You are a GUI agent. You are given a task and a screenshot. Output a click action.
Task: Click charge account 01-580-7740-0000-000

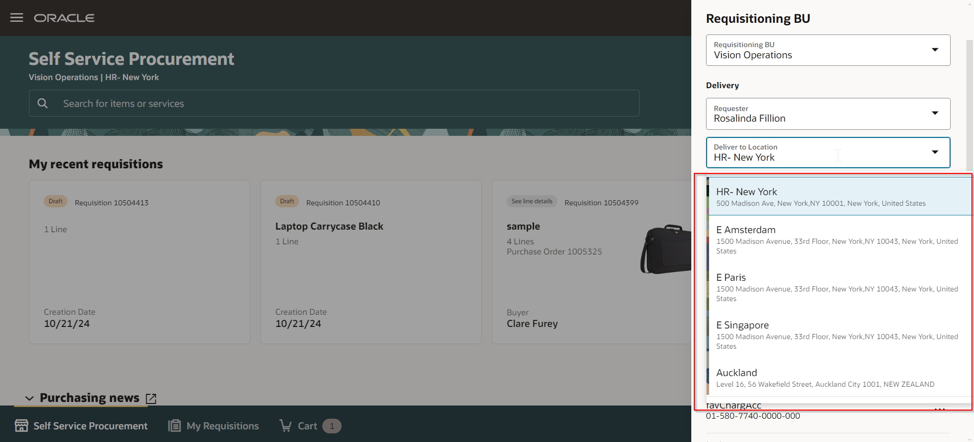(x=753, y=416)
